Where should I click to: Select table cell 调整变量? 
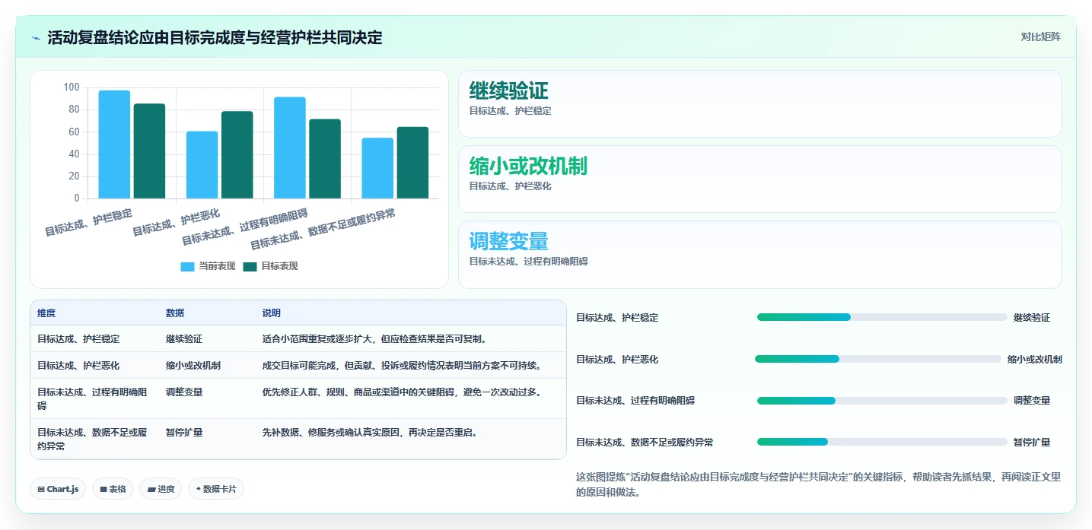184,392
